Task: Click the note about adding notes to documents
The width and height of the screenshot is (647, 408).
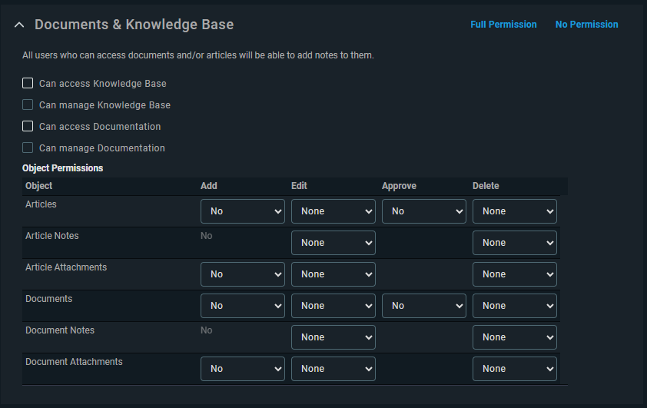Action: pyautogui.click(x=198, y=55)
